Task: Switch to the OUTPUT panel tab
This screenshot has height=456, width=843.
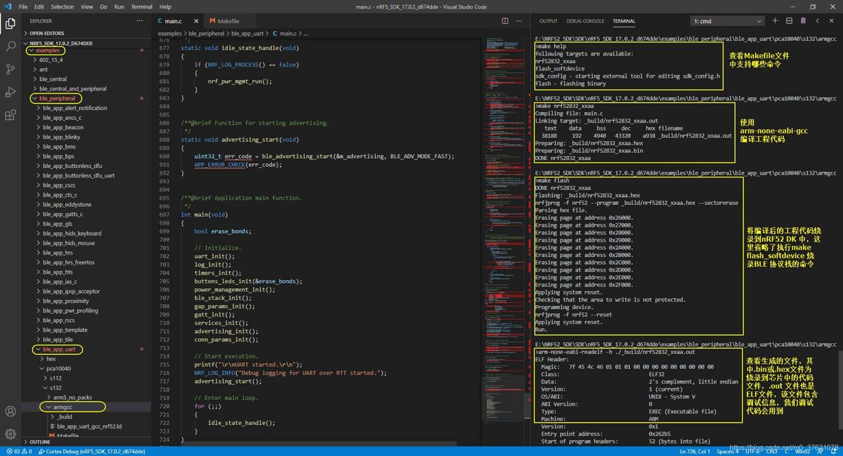Action: [x=548, y=21]
